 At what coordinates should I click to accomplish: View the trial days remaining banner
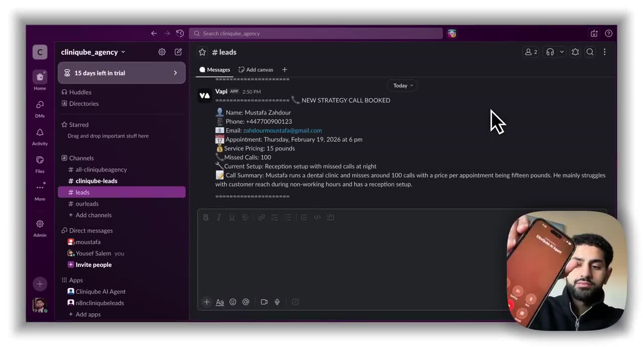(121, 72)
